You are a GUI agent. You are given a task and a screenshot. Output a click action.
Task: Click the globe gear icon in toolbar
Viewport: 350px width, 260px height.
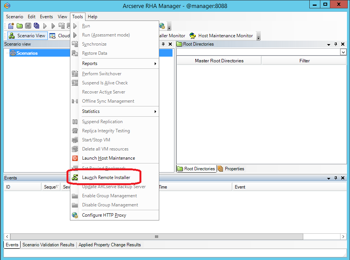click(x=162, y=26)
